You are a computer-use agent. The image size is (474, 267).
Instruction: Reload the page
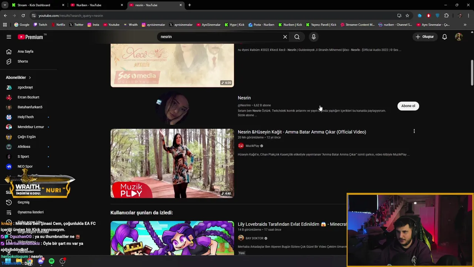pos(23,16)
